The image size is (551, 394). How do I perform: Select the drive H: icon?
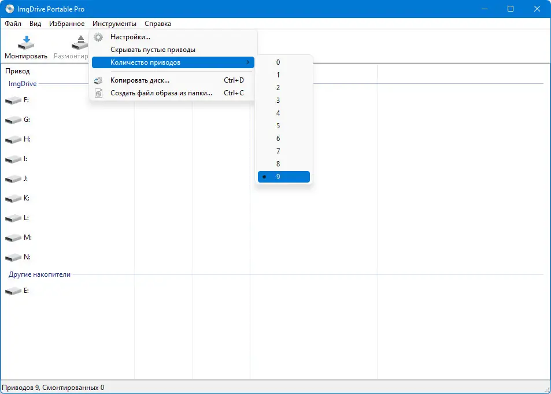(x=13, y=139)
